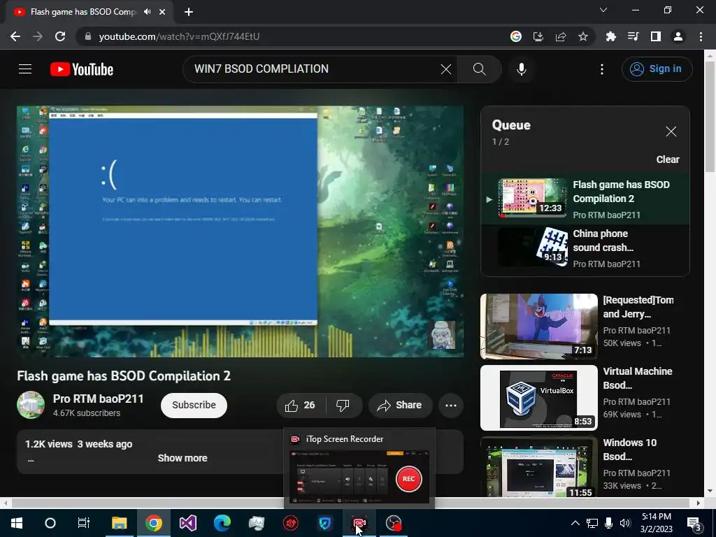
Task: Open Virtual Machine Bsod video thumbnail
Action: (x=539, y=398)
